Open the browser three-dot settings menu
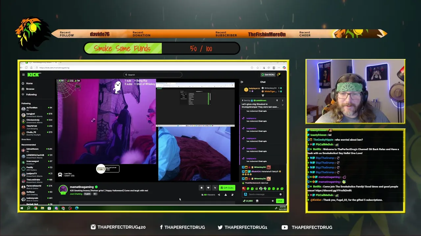Viewport: 421px width, 236px height. tap(279, 68)
